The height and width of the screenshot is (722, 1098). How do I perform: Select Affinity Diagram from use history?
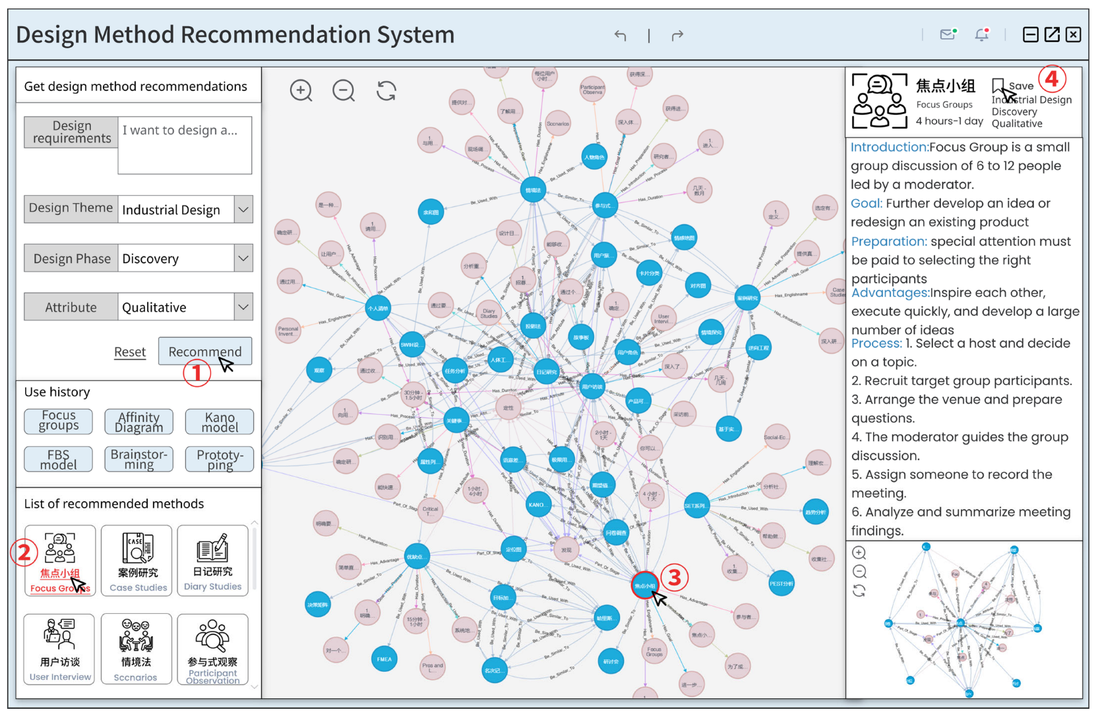(x=138, y=422)
